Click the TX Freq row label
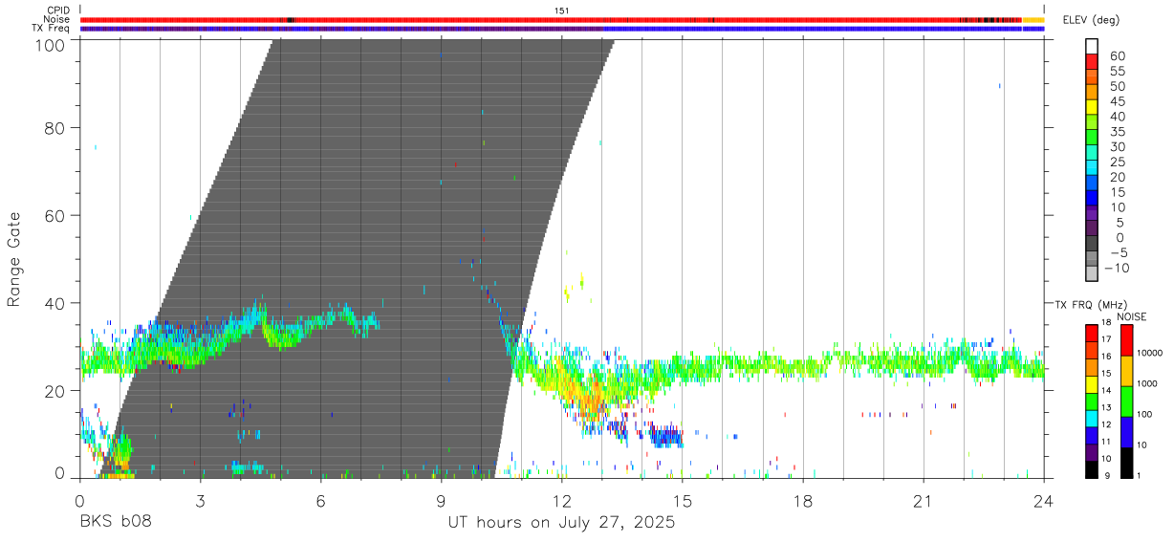Viewport: 1174px width, 542px height. (52, 29)
